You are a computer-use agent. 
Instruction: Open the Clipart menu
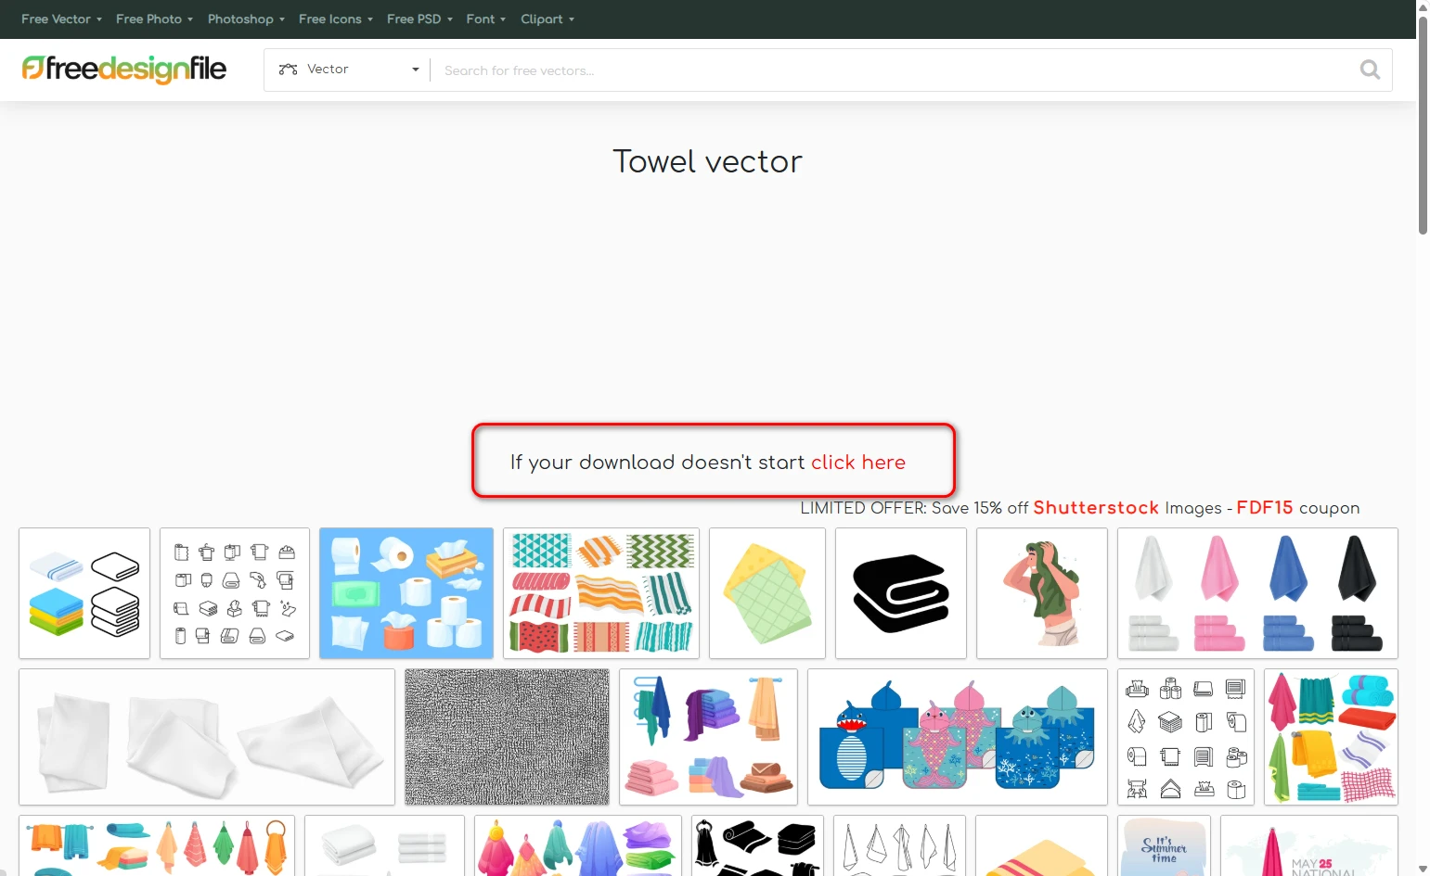[x=547, y=19]
